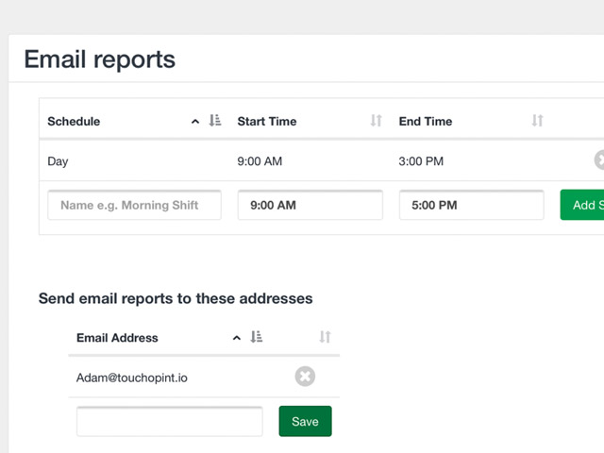
Task: Click the End Time column header
Action: 426,121
